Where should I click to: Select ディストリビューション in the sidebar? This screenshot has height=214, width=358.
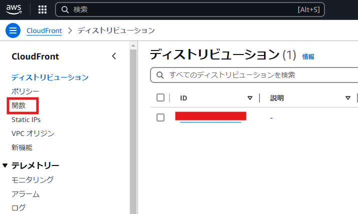pos(50,77)
